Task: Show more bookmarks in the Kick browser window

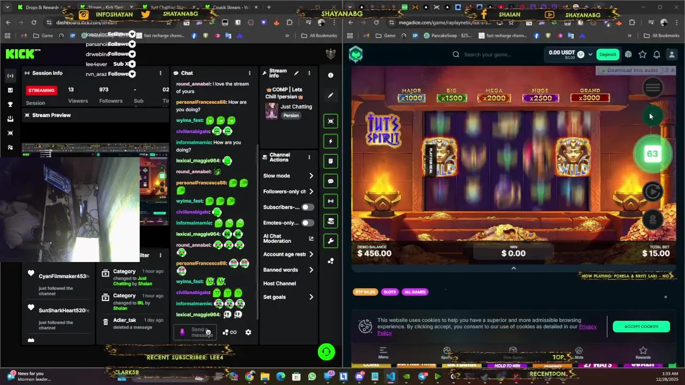Action: (287, 36)
